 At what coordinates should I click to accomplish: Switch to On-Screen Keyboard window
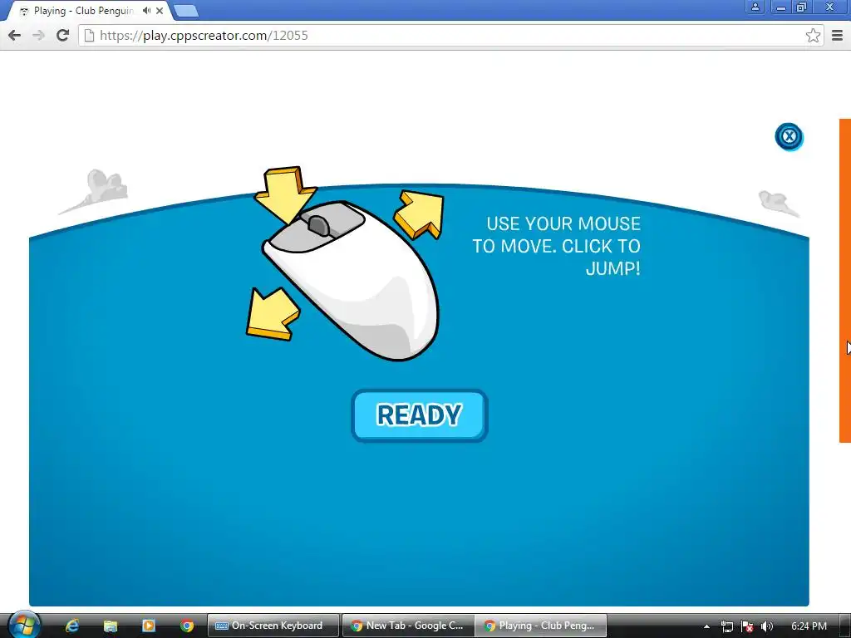pyautogui.click(x=273, y=626)
